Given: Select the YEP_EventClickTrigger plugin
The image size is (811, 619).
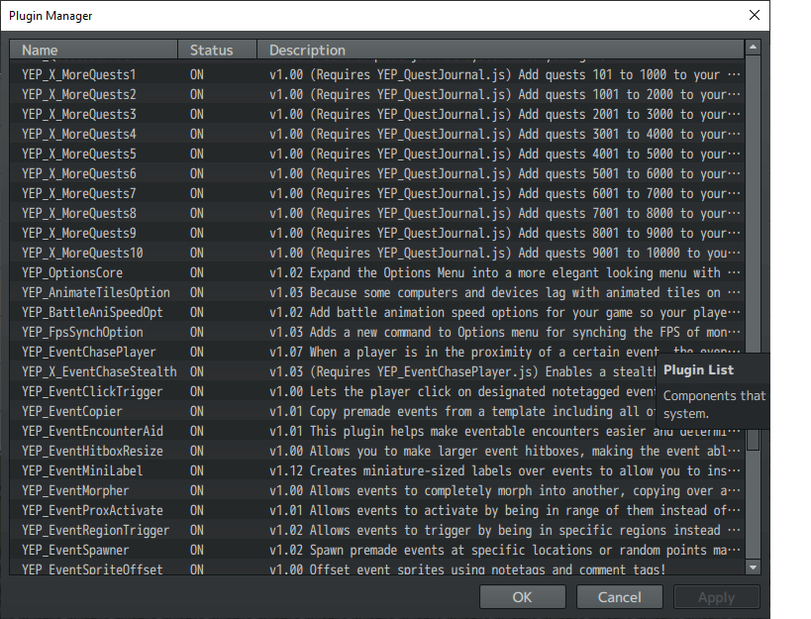Looking at the screenshot, I should (x=333, y=391).
